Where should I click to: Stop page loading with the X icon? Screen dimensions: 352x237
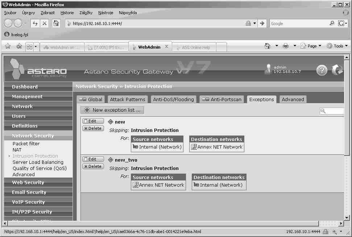pyautogui.click(x=45, y=23)
